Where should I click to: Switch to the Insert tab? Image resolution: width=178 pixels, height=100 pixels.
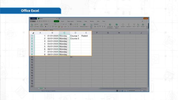[63, 21]
